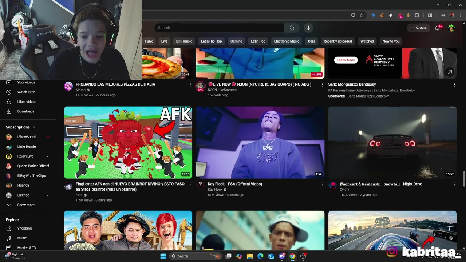Screen dimensions: 466x262
Task: Open Discord from the taskbar
Action: (x=281, y=256)
